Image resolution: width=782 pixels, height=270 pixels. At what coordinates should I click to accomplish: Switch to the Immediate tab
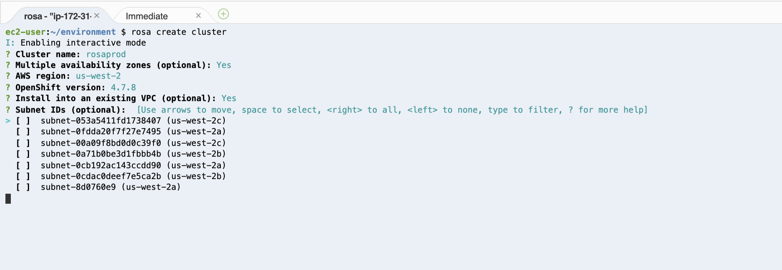click(147, 16)
